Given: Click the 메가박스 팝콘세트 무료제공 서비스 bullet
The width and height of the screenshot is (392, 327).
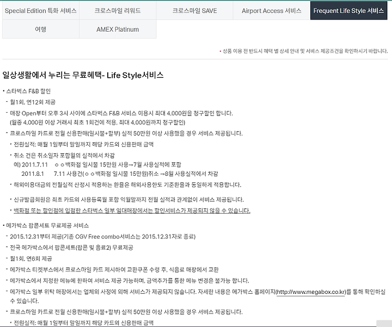Looking at the screenshot, I should click(47, 226).
